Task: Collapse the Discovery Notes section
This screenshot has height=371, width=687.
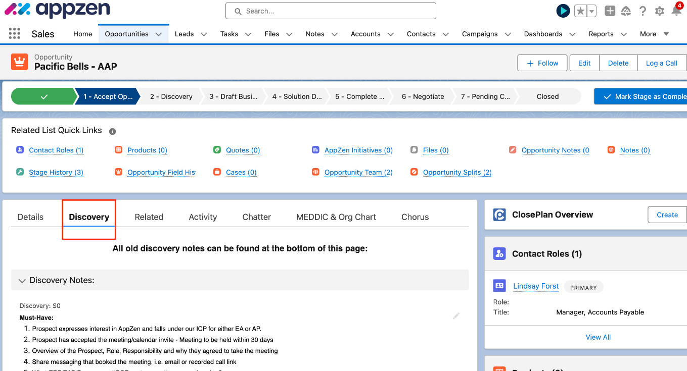Action: click(22, 281)
